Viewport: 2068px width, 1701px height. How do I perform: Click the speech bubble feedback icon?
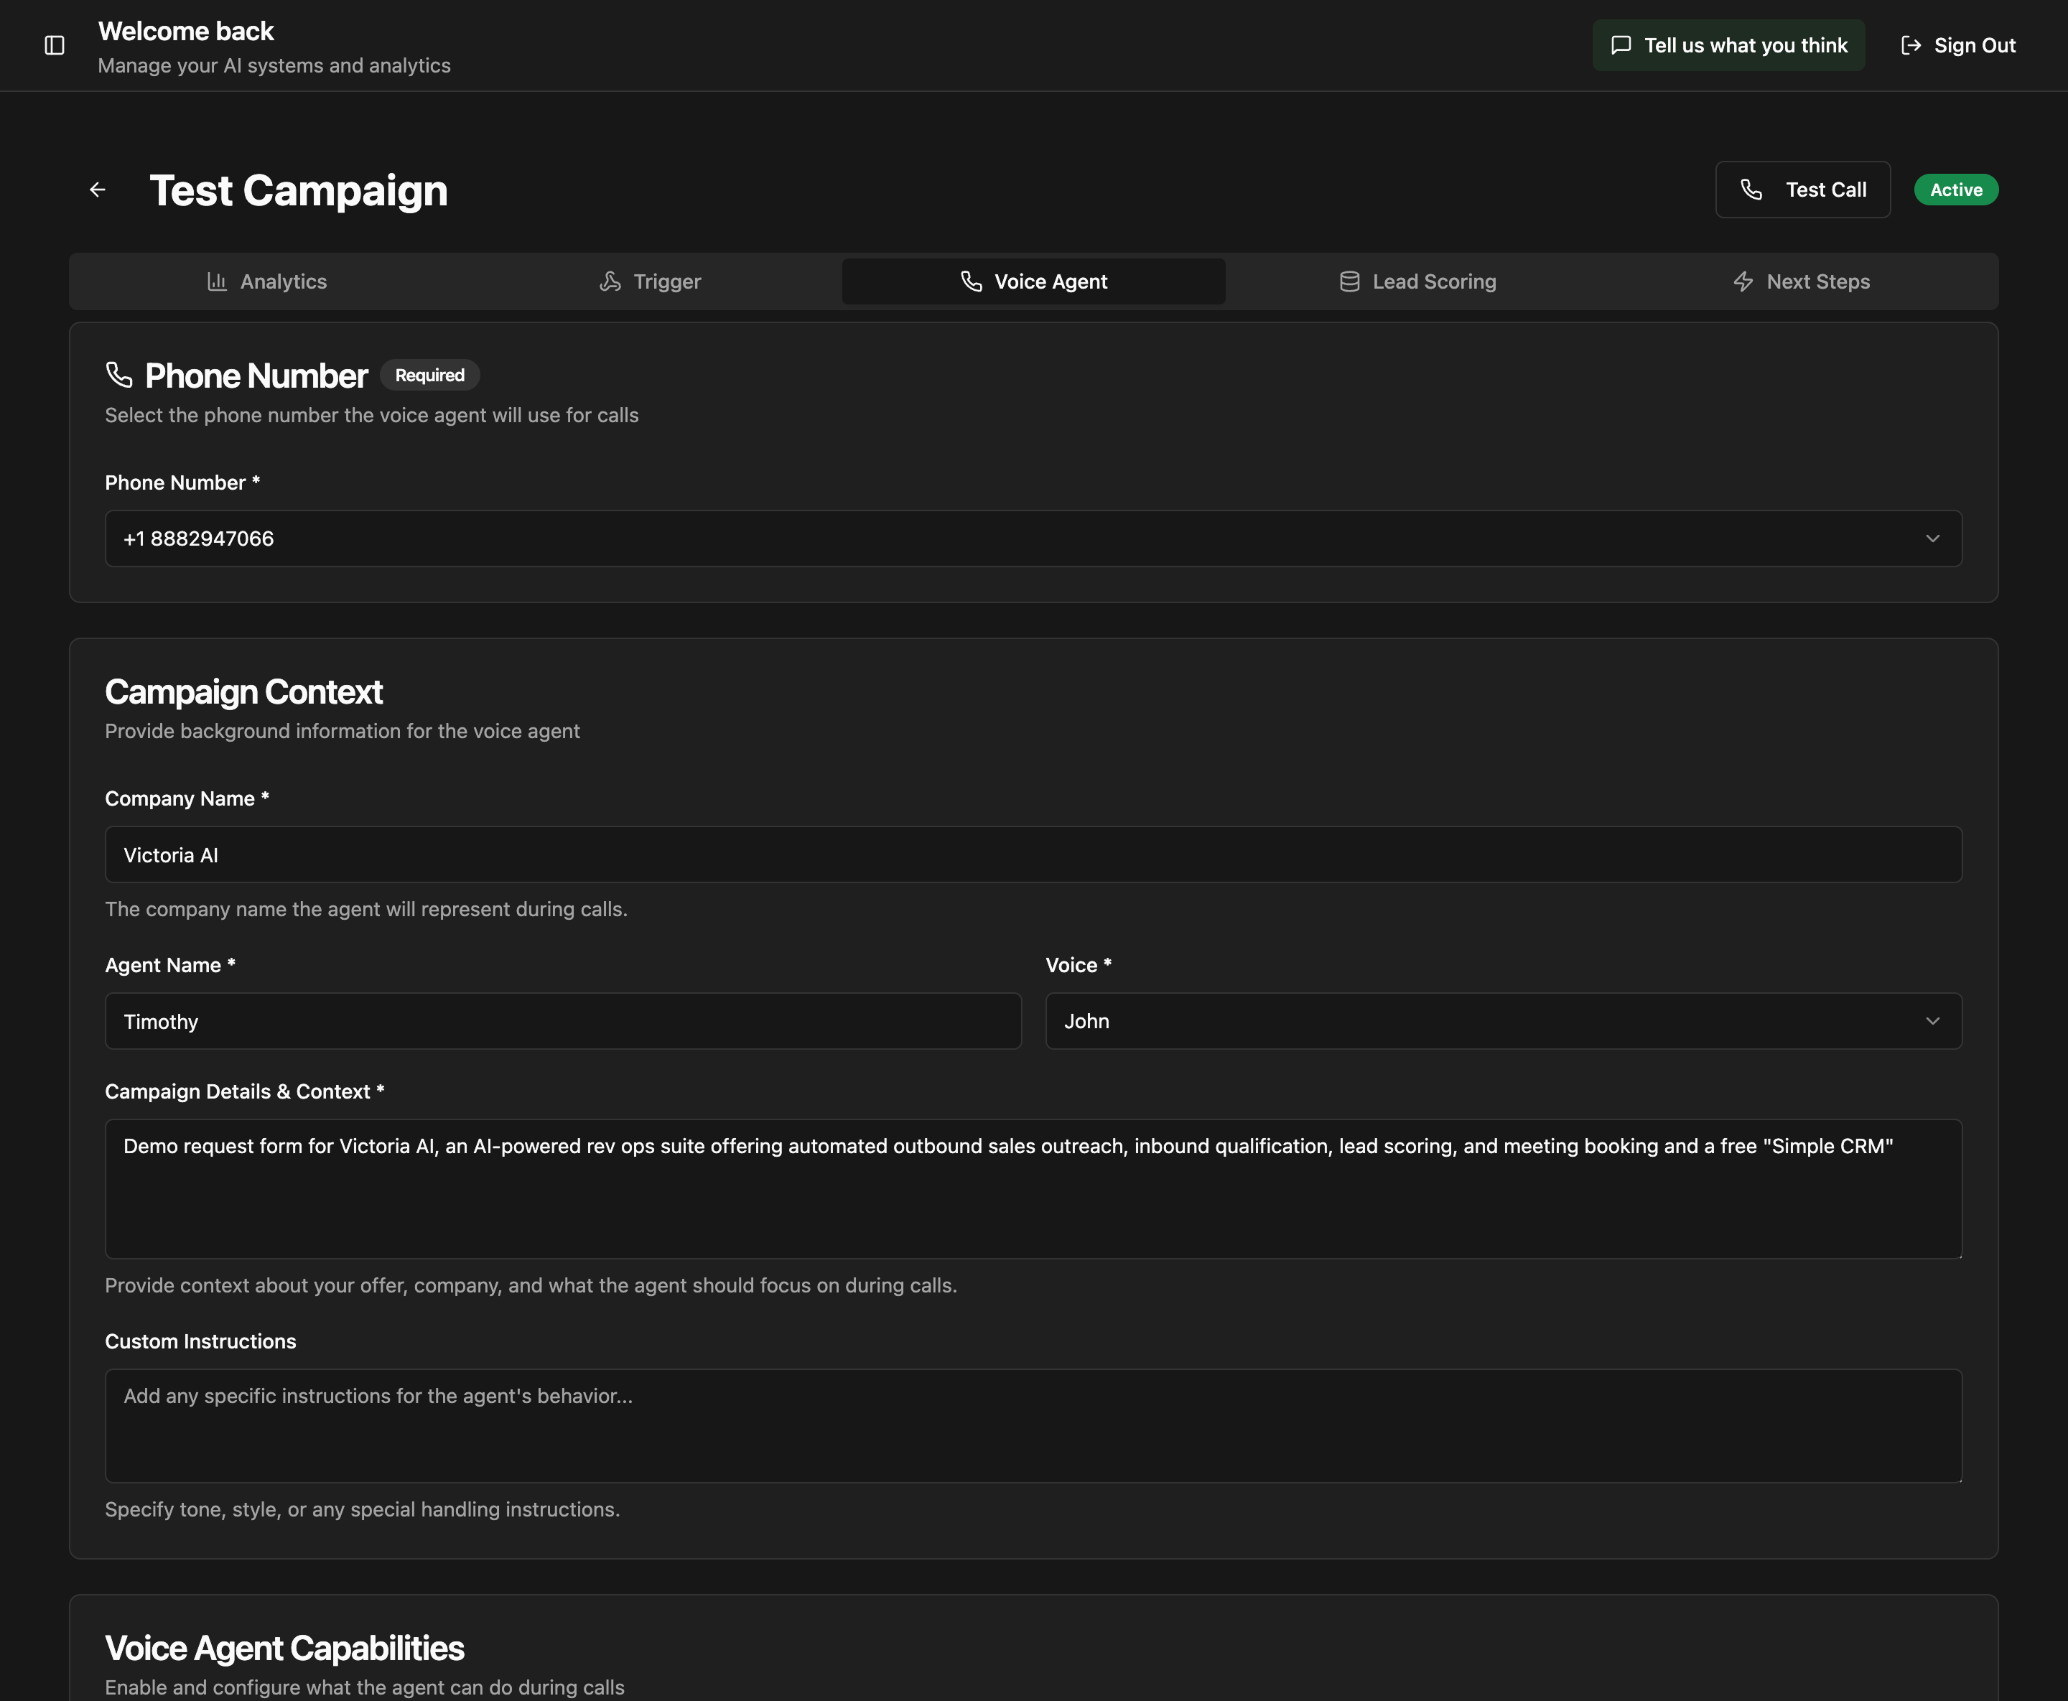pos(1621,45)
